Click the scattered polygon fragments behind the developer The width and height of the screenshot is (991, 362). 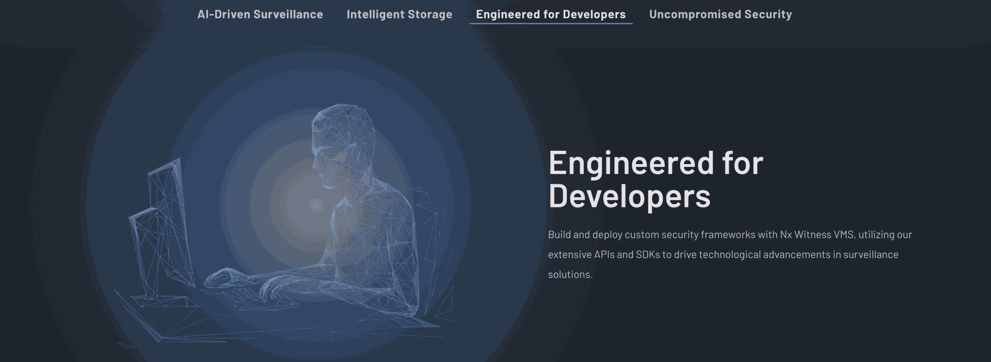click(436, 258)
